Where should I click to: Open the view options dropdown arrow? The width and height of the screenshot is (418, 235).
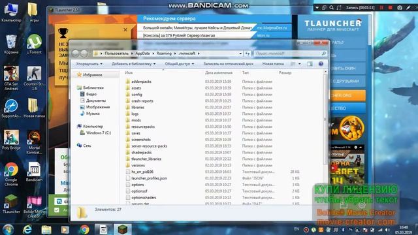(x=299, y=64)
